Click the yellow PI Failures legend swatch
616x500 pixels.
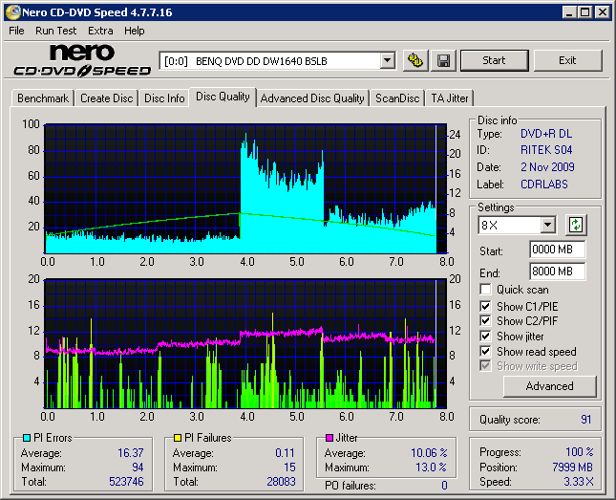pyautogui.click(x=177, y=438)
